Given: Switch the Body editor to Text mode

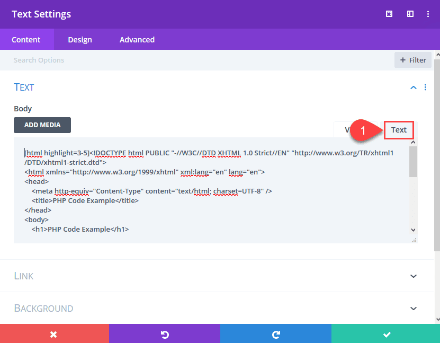Looking at the screenshot, I should click(x=398, y=129).
